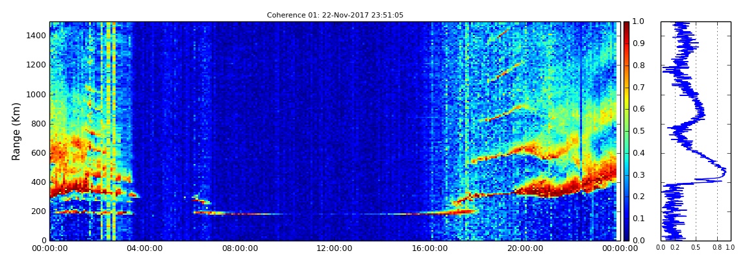
Task: Click the 0.1 colorbar tick label
Action: click(x=637, y=219)
